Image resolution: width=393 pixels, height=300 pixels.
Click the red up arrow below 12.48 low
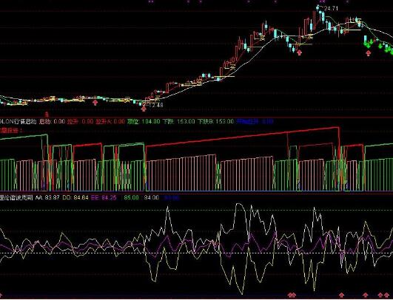coord(144,109)
